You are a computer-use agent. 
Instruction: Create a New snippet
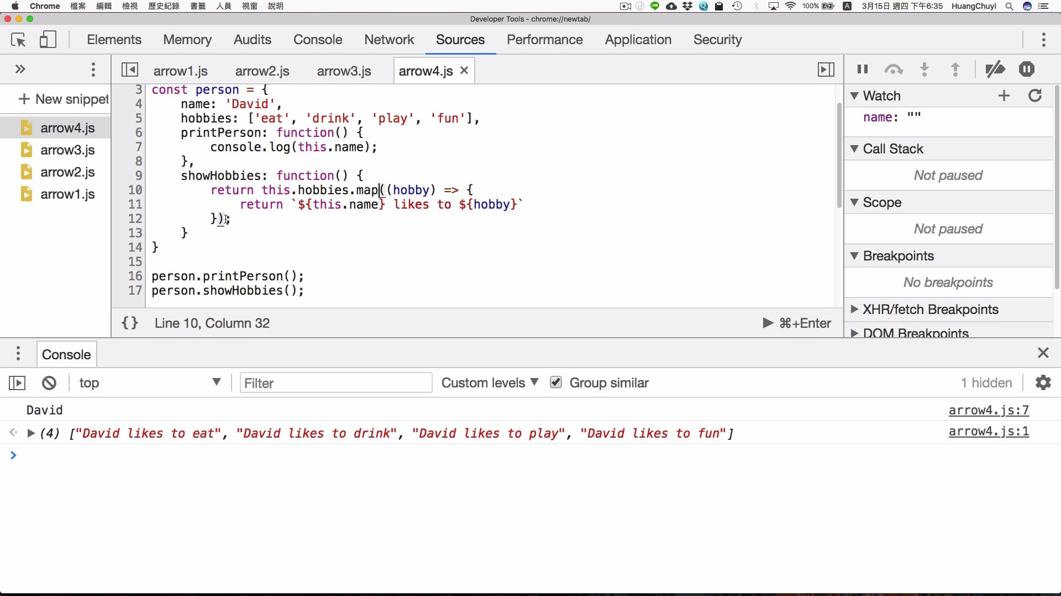pyautogui.click(x=64, y=99)
